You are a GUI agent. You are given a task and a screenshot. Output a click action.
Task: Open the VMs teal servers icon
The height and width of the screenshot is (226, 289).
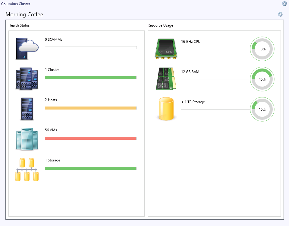(x=27, y=139)
